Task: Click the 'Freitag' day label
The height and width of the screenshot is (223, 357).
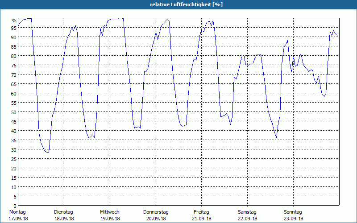Action: [x=201, y=212]
